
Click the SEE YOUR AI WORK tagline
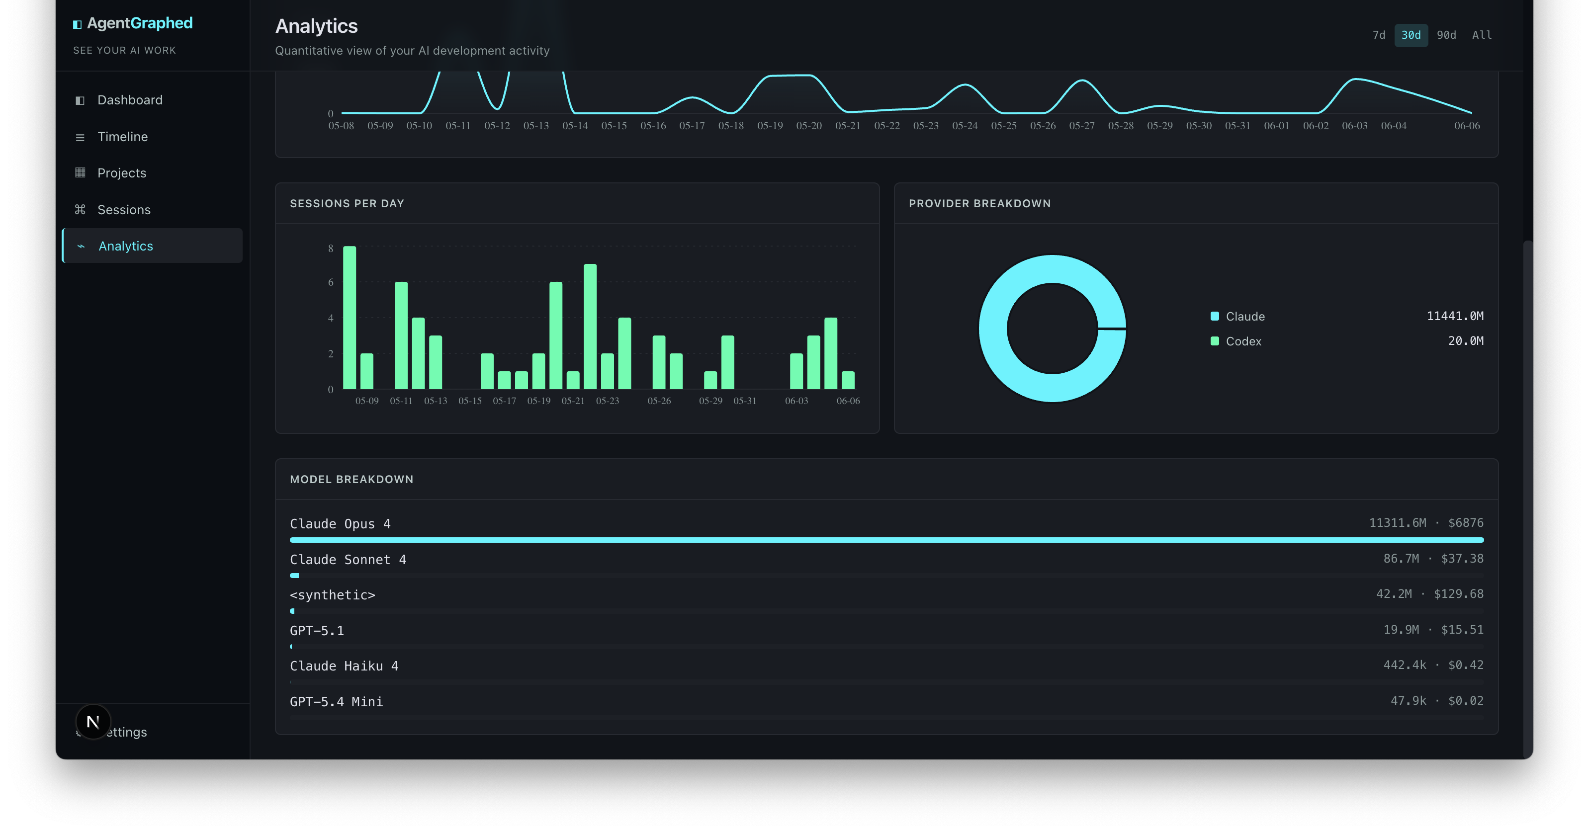point(125,51)
